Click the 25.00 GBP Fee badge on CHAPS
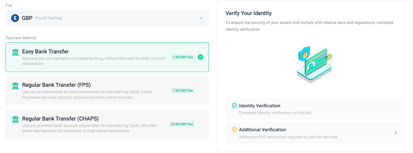 point(182,124)
